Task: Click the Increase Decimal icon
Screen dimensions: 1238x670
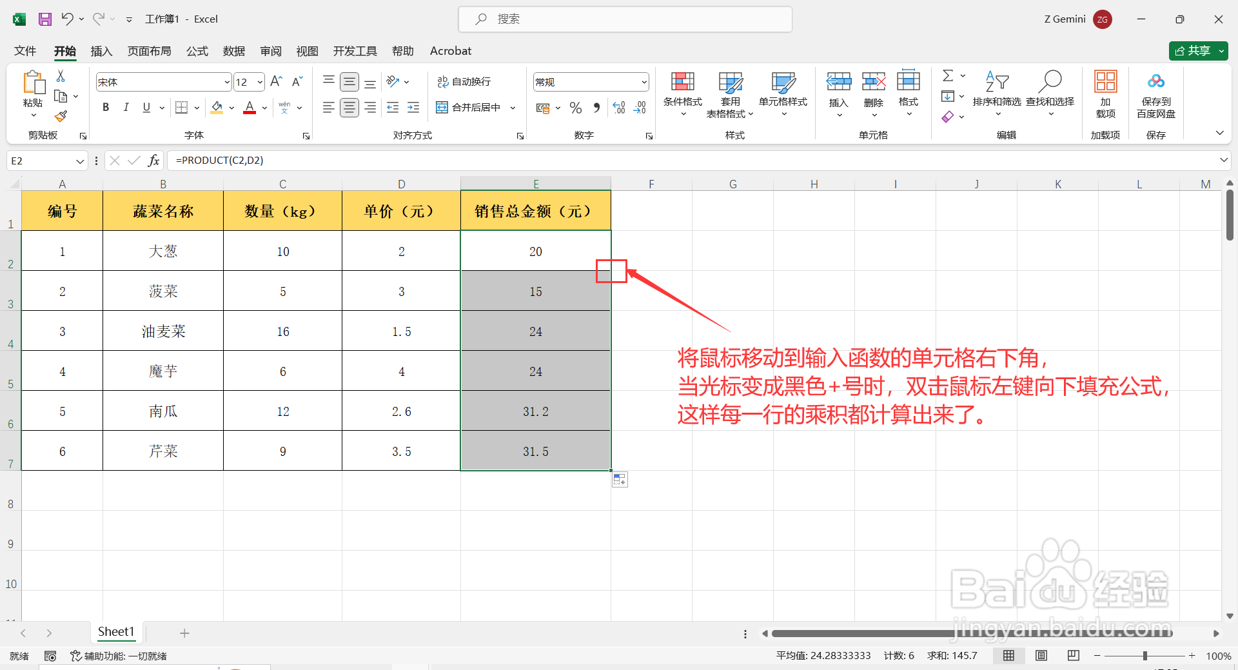Action: click(618, 107)
